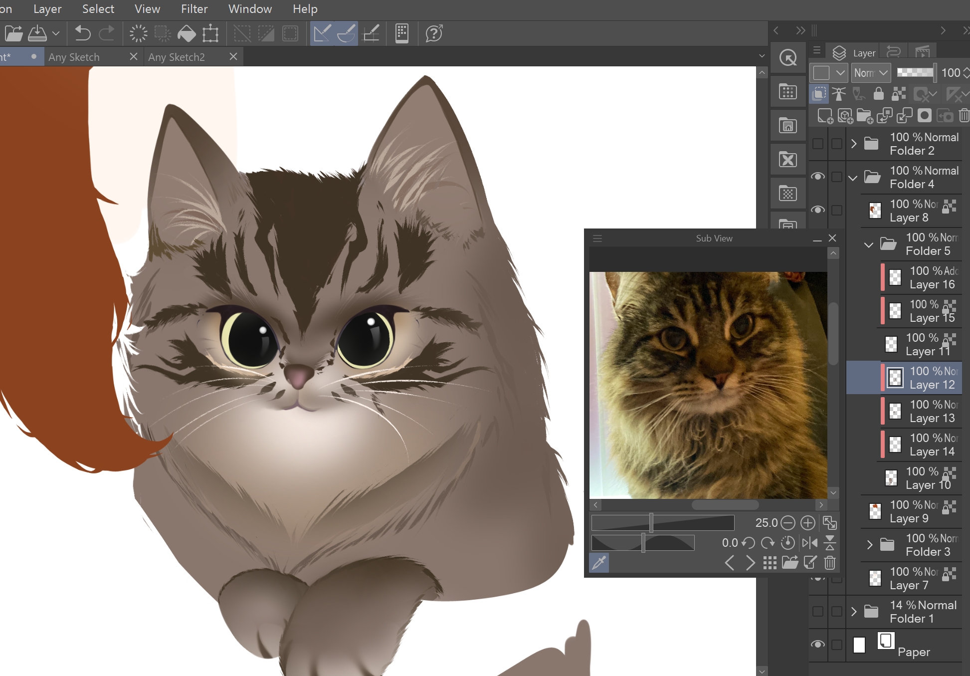Delete the Sub View image with trash

[830, 563]
